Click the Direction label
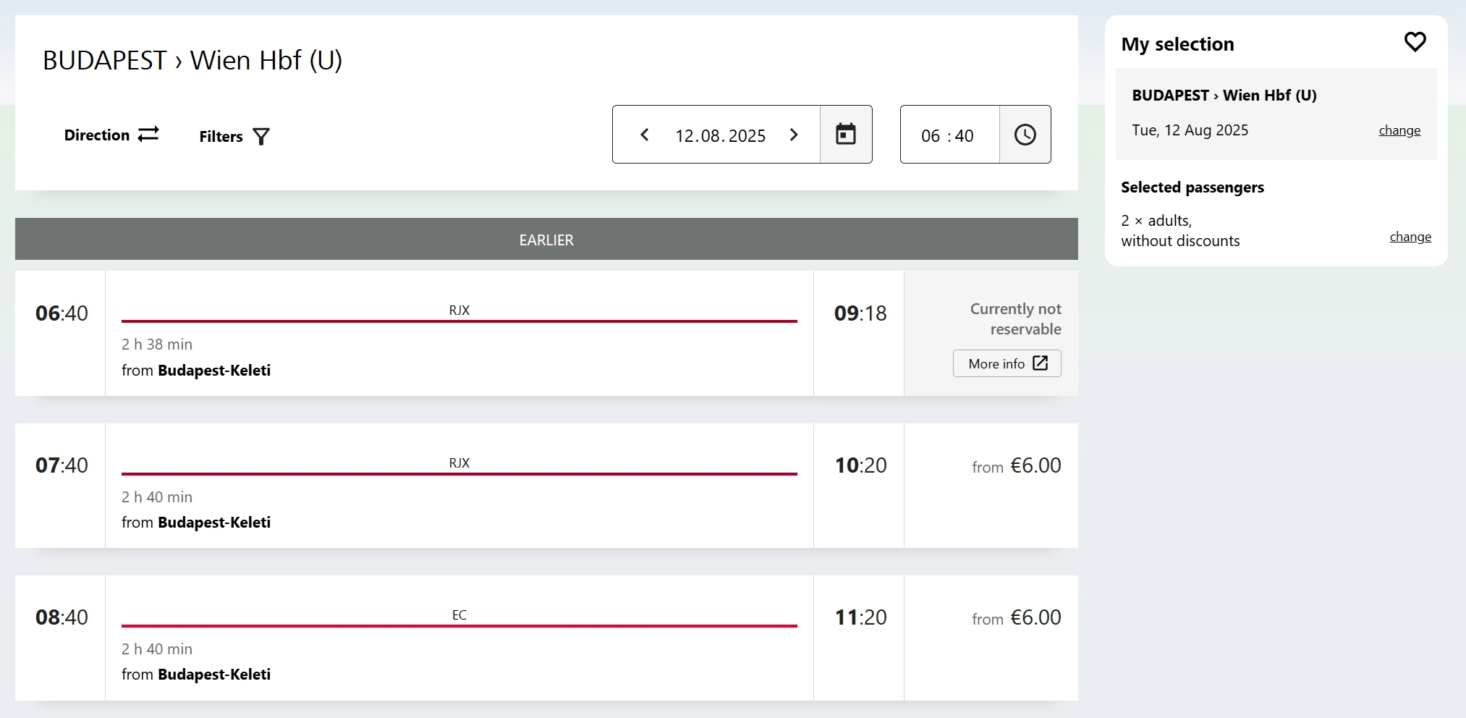1466x718 pixels. [x=97, y=135]
